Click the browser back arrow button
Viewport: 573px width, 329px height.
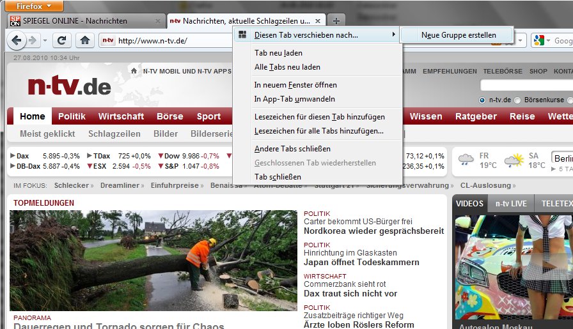(x=17, y=41)
